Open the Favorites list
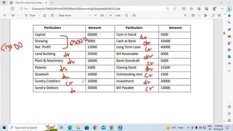Image resolution: width=233 pixels, height=131 pixels. (x=191, y=9)
